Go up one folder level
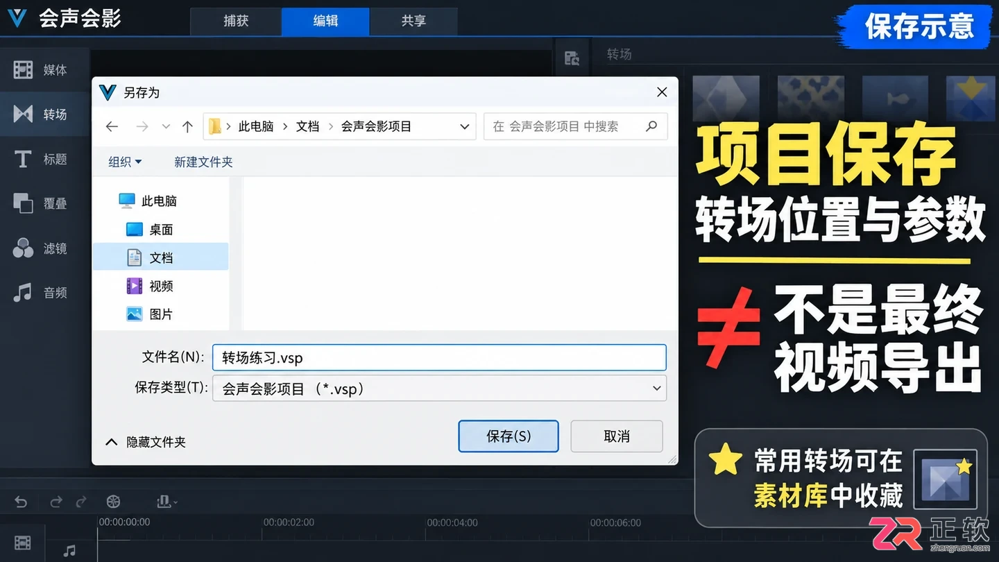The height and width of the screenshot is (562, 999). tap(187, 126)
